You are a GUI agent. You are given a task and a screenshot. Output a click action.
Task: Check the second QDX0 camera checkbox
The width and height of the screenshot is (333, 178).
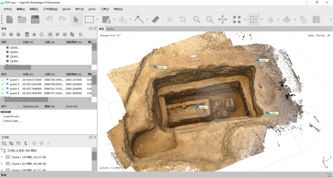click(x=2, y=52)
